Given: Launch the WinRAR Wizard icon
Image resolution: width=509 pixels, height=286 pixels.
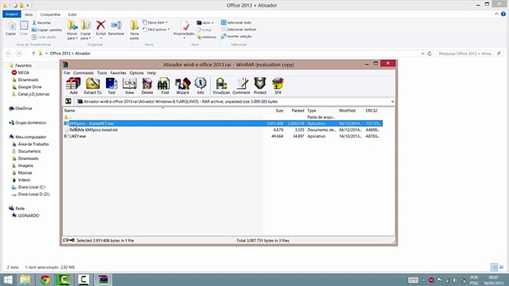Looking at the screenshot, I should [183, 86].
